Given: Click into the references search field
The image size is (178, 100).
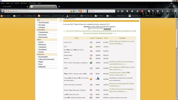Looking at the screenshot, I should (x=96, y=29).
